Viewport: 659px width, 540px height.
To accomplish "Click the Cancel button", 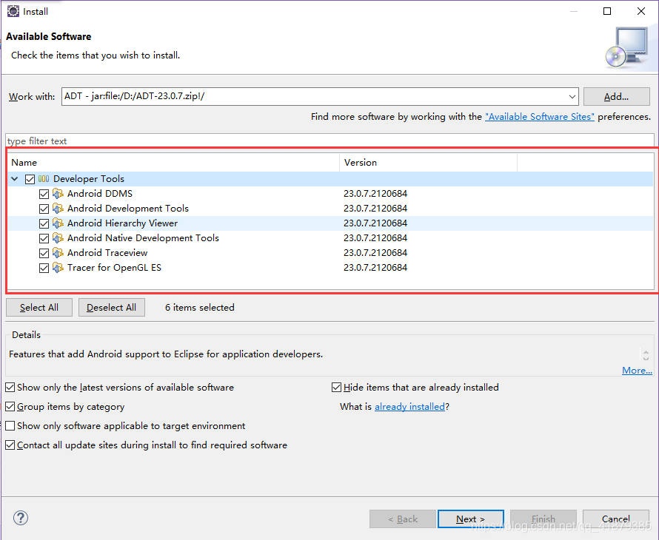I will tap(616, 519).
